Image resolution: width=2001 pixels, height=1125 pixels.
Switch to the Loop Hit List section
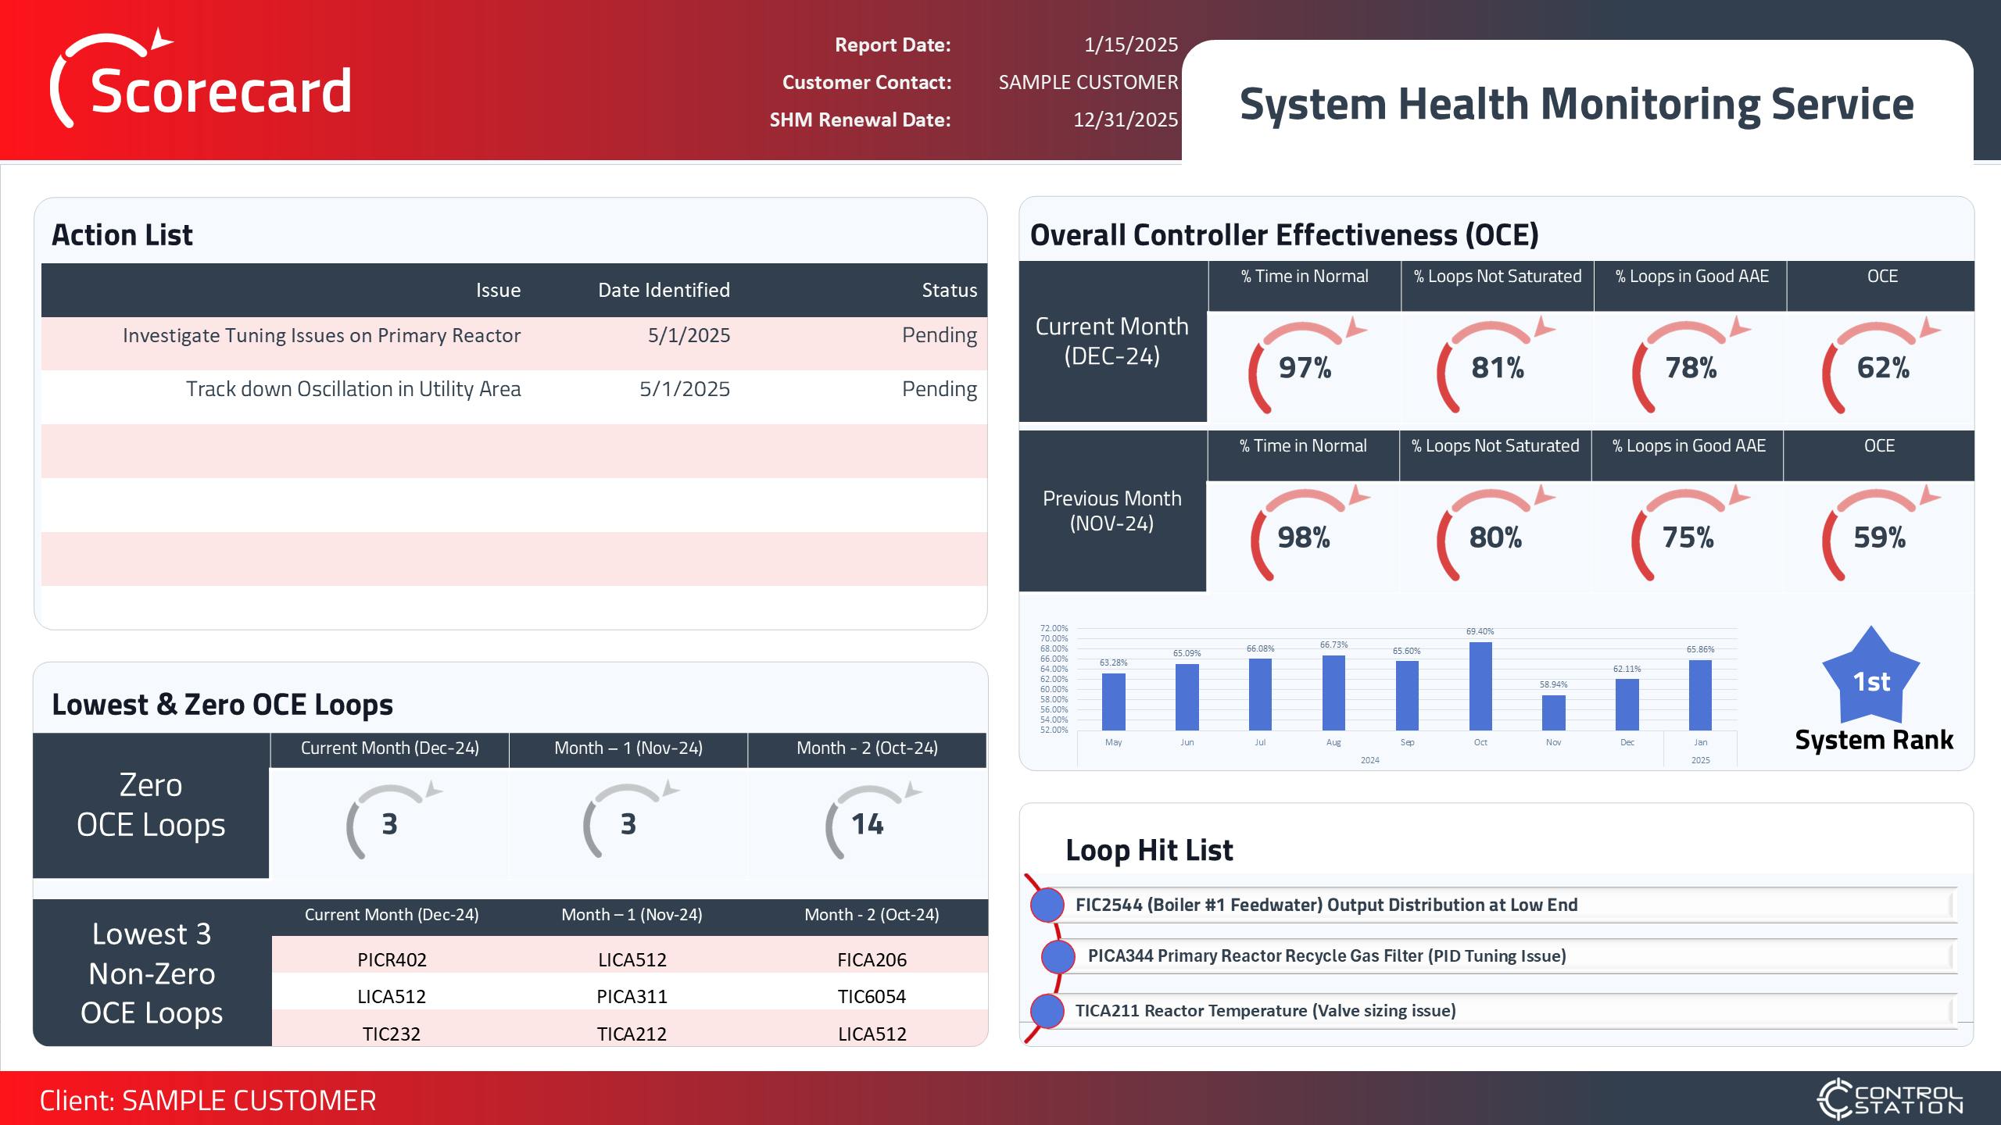[1149, 850]
